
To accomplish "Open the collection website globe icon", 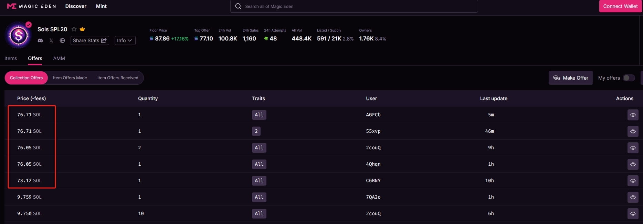I will [62, 40].
